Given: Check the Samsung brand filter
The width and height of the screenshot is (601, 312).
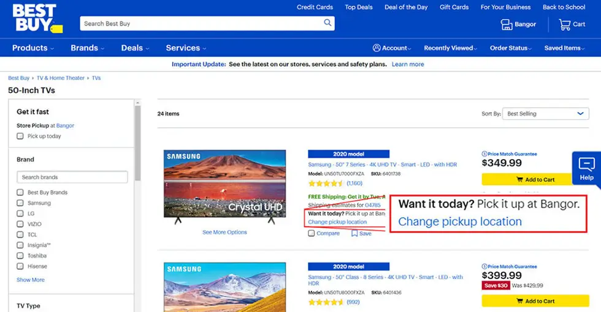Looking at the screenshot, I should click(x=20, y=203).
